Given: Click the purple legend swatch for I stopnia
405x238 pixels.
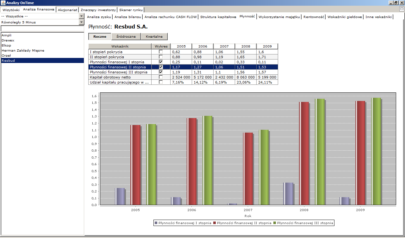Looking at the screenshot, I should tap(156, 223).
